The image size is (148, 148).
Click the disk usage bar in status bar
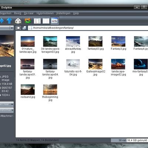129,140
